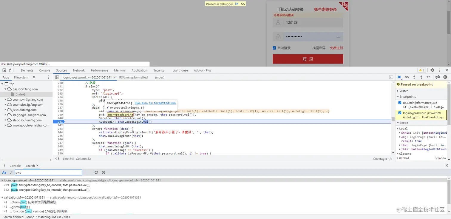Image resolution: width=451 pixels, height=219 pixels.
Task: Expand the Closure scope
Action: tap(398, 154)
